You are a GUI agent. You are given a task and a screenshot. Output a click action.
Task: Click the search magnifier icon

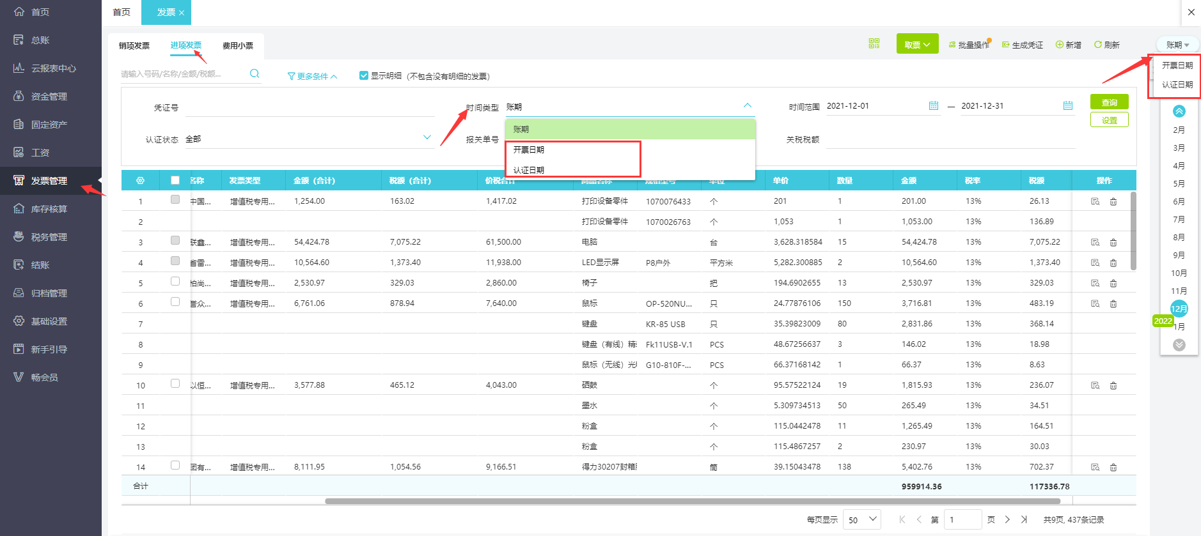click(x=255, y=73)
